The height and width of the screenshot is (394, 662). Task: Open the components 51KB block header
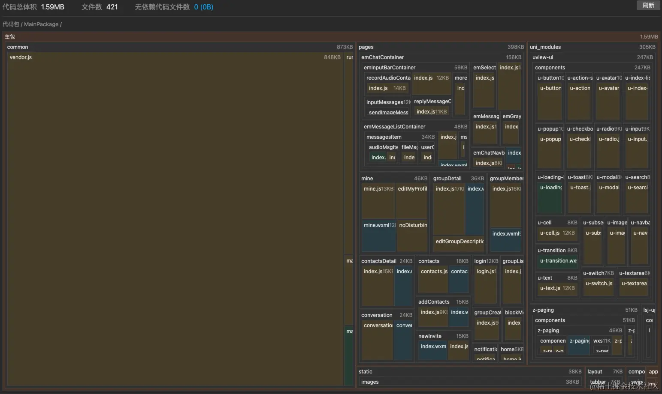coord(585,320)
